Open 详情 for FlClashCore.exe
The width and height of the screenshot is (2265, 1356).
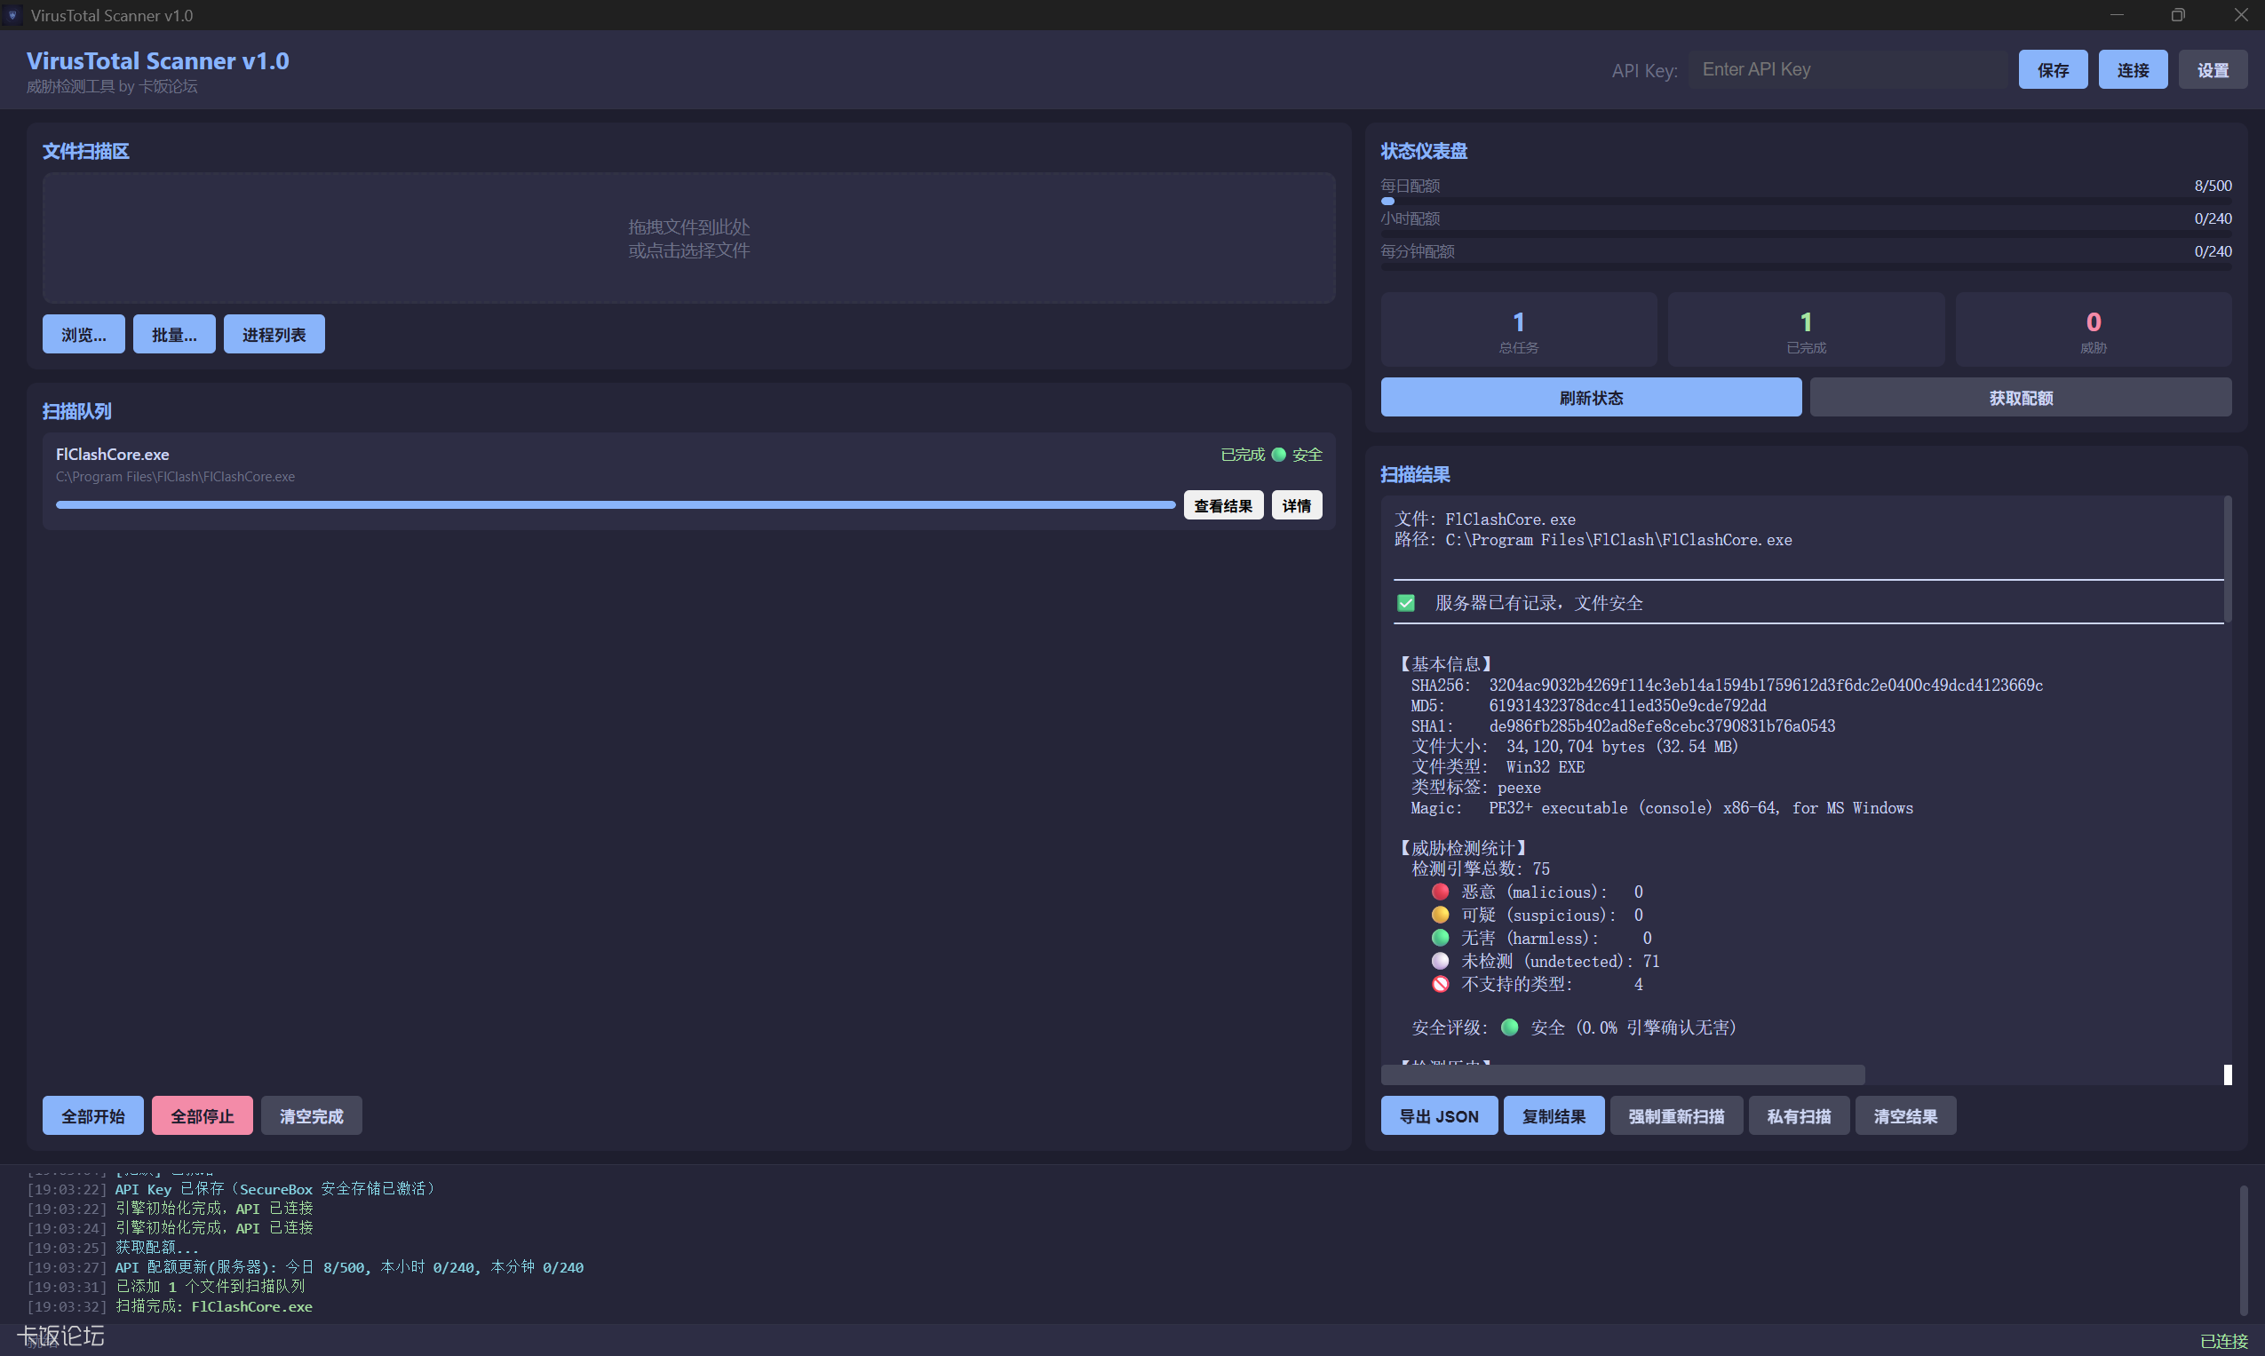1296,505
